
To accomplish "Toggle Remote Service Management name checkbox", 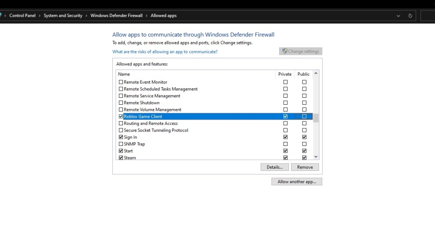I will coord(121,96).
